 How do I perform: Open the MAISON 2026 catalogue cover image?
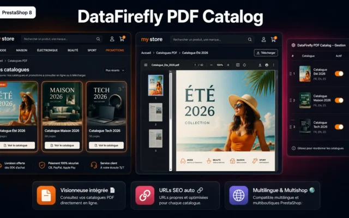pos(62,104)
